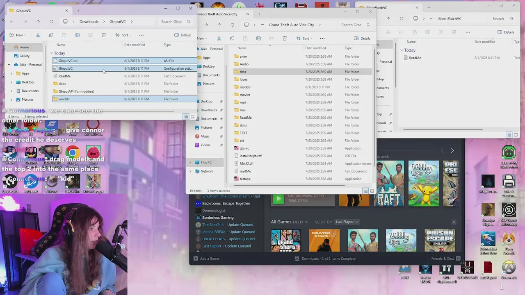This screenshot has width=525, height=295.
Task: Click Delete icon in Vice City window toolbar
Action: tap(284, 39)
